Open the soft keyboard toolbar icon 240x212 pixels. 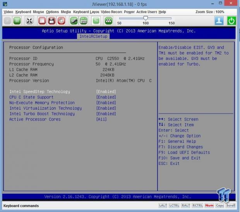tap(83, 21)
